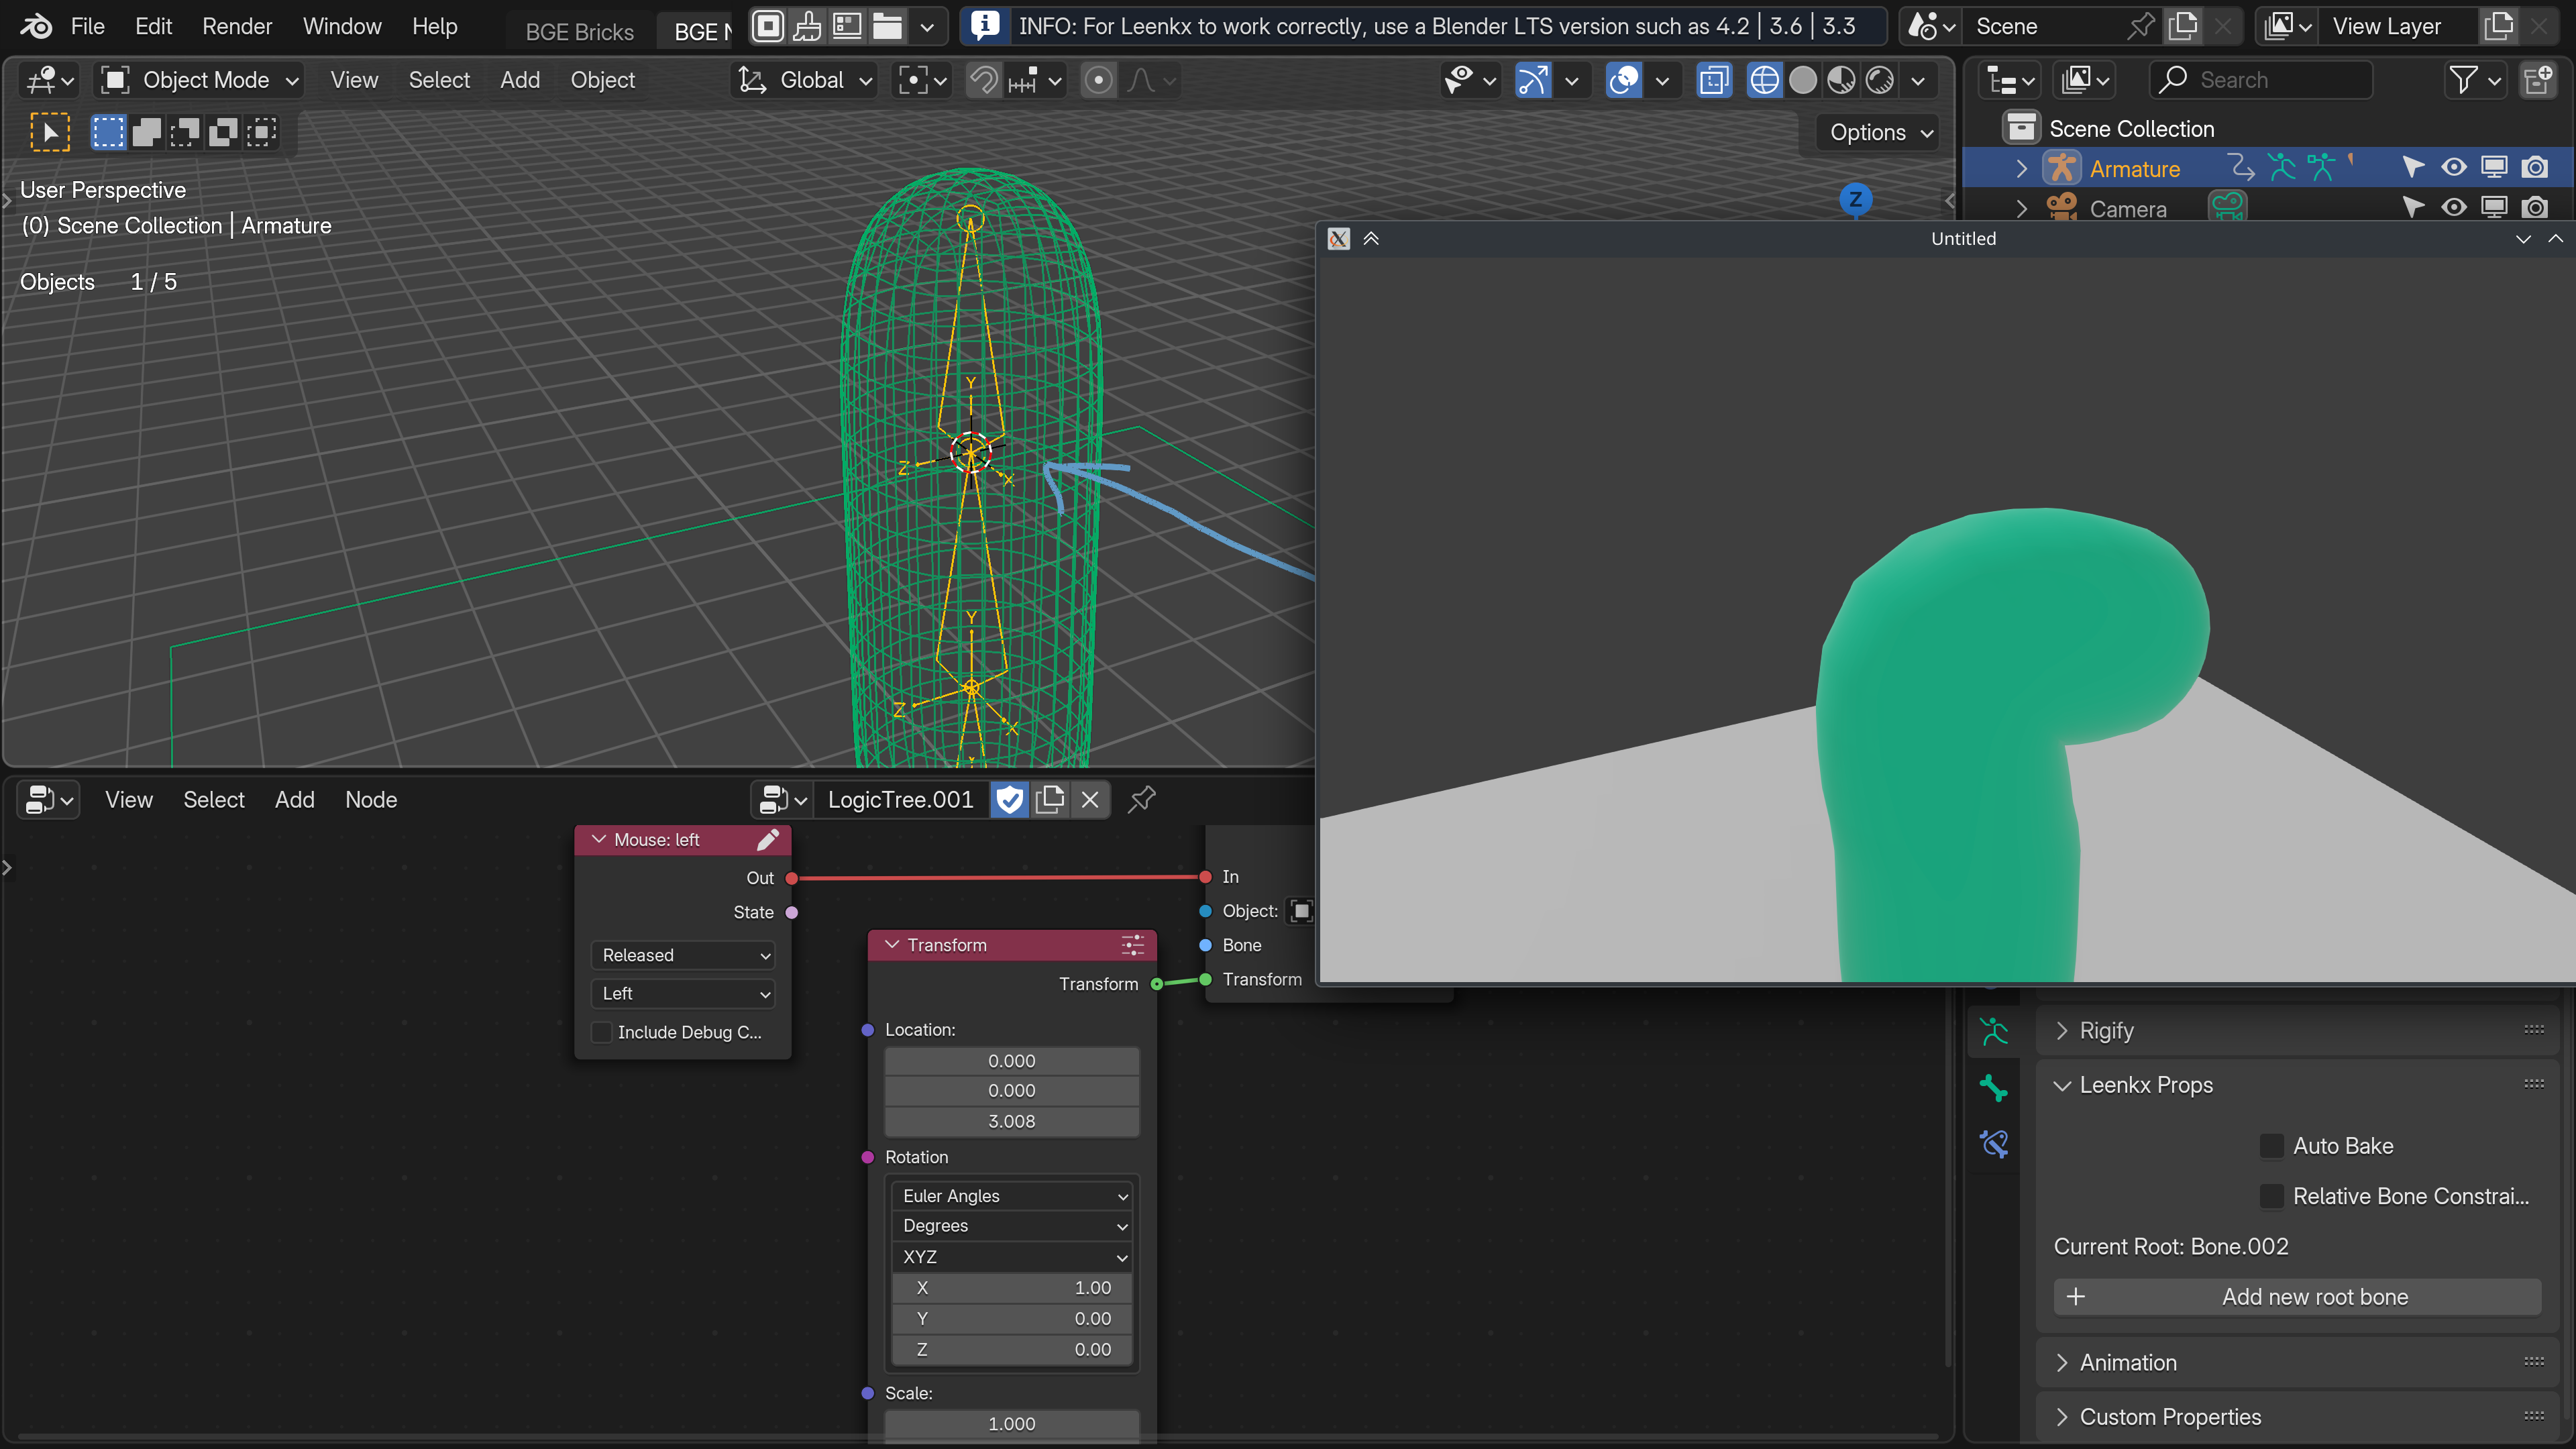The height and width of the screenshot is (1449, 2576).
Task: Hide Armature using its eye icon
Action: (2453, 168)
